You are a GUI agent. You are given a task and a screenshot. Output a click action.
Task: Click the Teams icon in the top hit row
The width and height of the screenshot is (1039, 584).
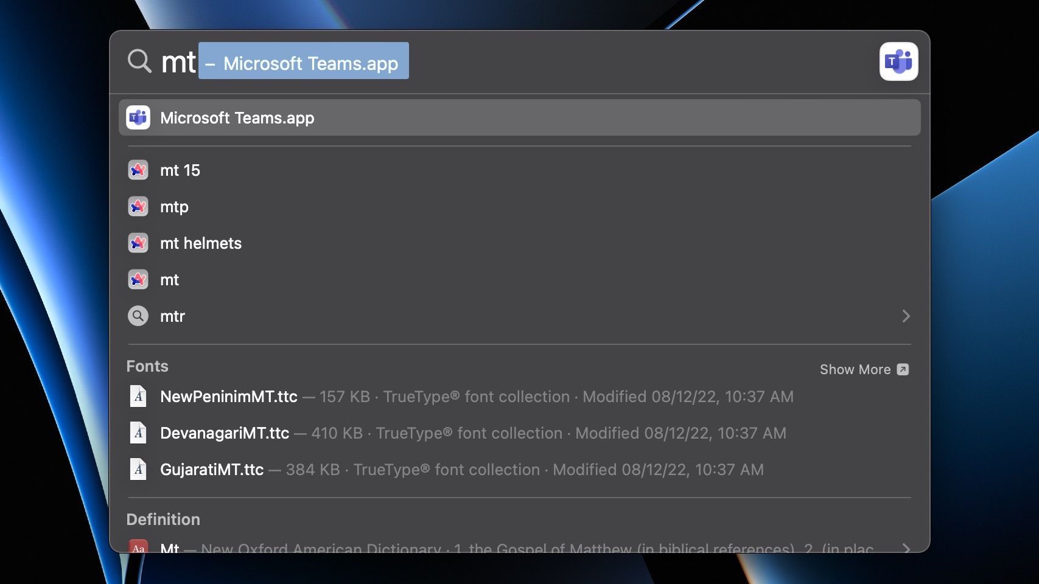[x=138, y=117]
